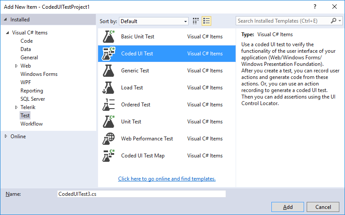Pick the Ordered Test icon
345x215 pixels.
pos(108,105)
